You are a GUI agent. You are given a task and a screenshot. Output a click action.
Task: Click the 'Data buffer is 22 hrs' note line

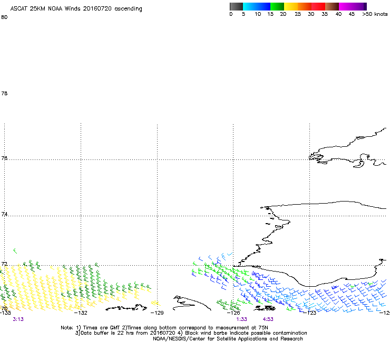point(191,333)
